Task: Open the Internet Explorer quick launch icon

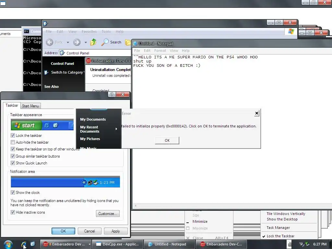Action: [24, 244]
